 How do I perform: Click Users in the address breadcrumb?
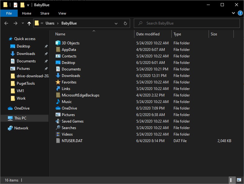coord(50,23)
